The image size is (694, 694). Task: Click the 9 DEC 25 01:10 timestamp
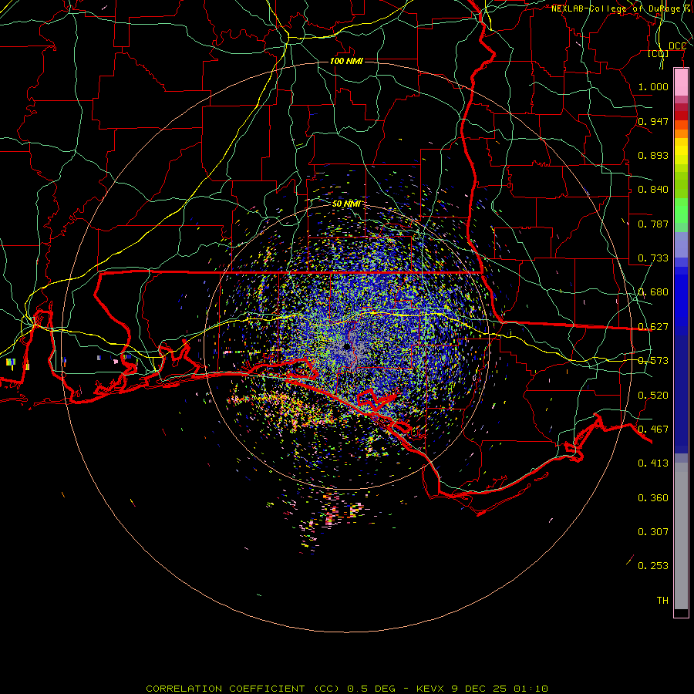click(500, 689)
